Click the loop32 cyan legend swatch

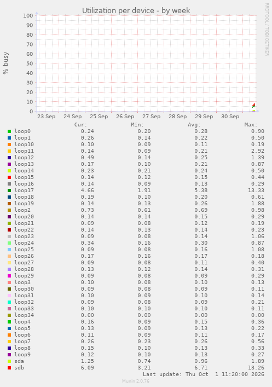(x=9, y=302)
